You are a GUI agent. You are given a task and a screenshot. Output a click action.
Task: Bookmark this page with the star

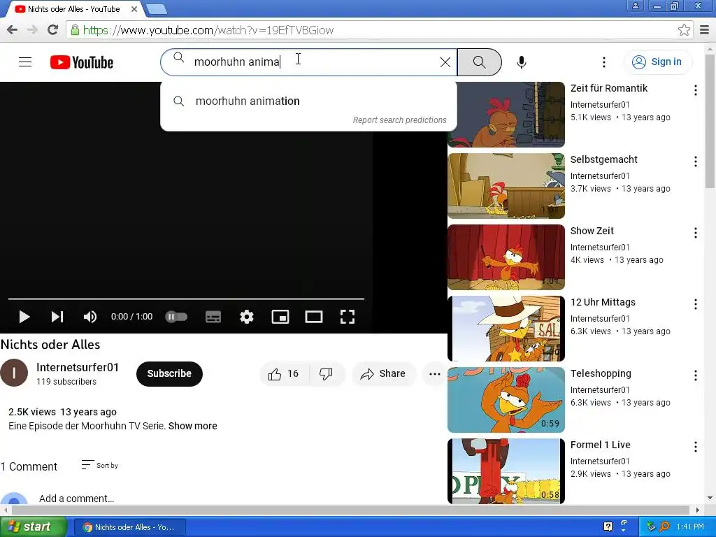click(684, 30)
